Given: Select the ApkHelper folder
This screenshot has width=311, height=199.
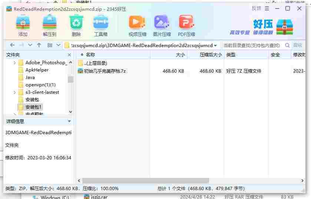Looking at the screenshot, I should click(33, 70).
